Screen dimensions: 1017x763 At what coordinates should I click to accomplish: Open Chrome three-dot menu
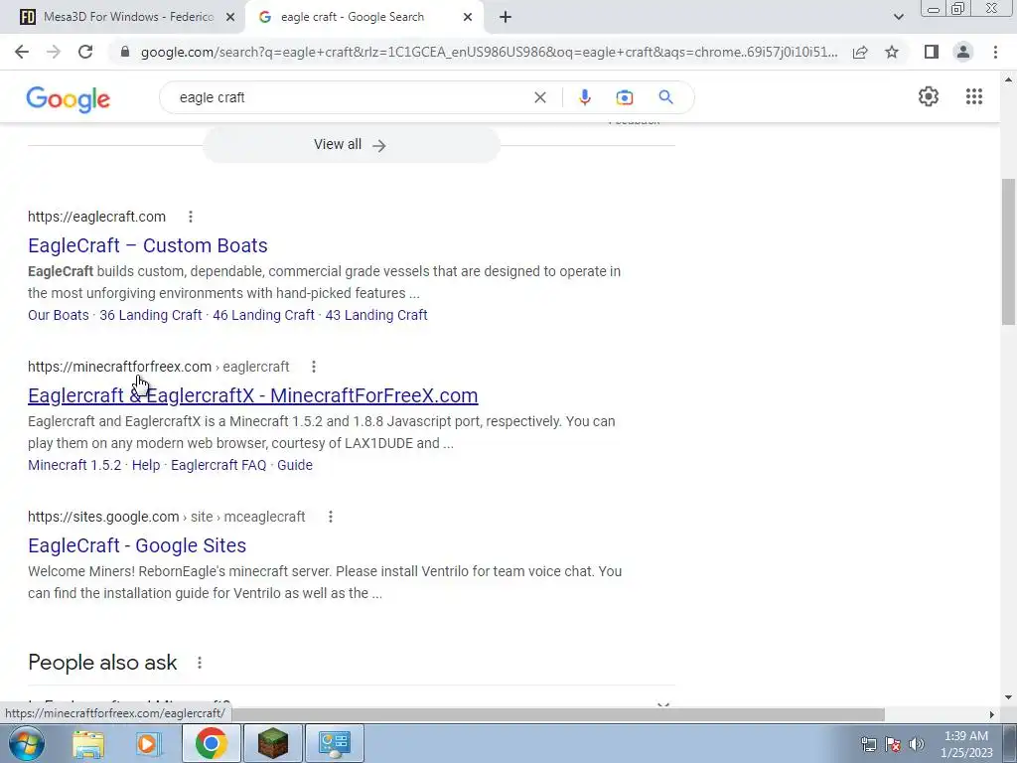coord(995,52)
